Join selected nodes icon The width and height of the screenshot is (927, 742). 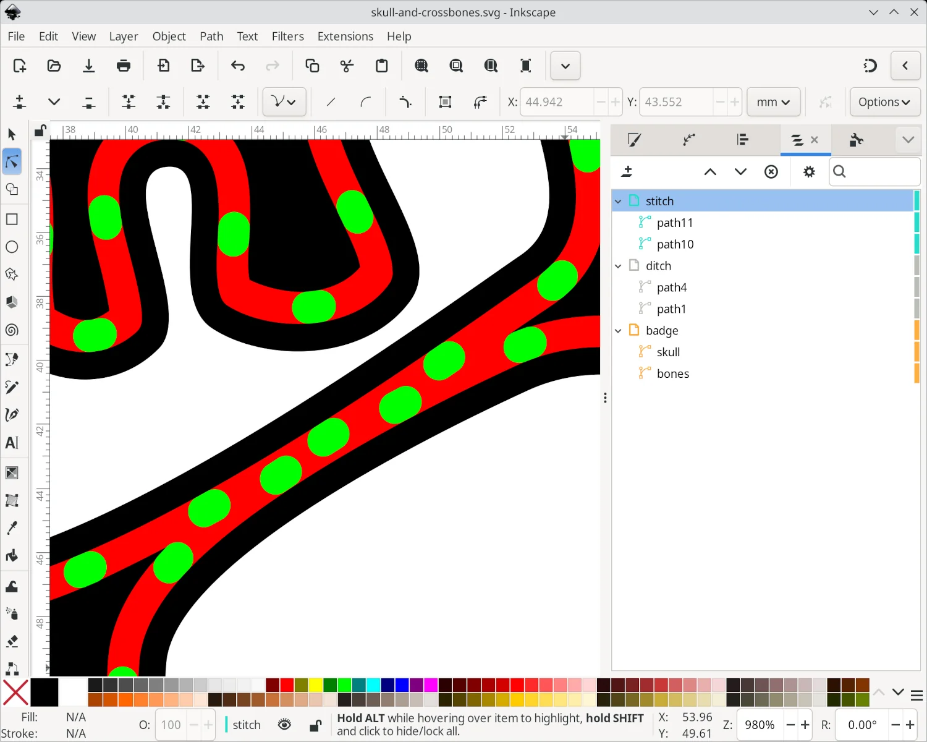point(129,102)
